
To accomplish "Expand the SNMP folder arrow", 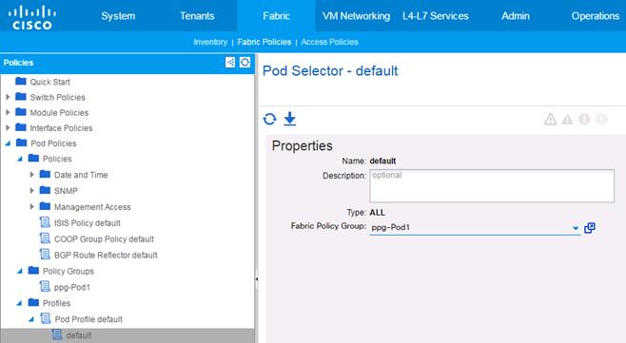I will [32, 191].
